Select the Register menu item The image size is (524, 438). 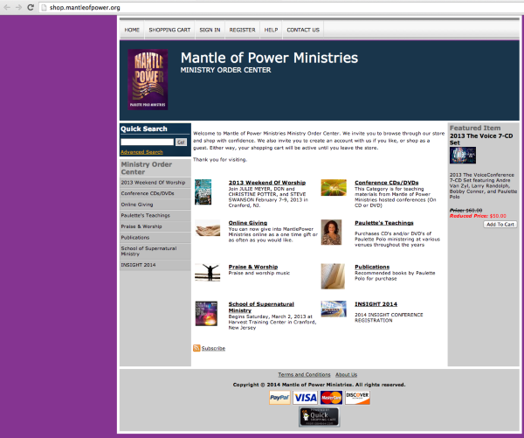(242, 30)
